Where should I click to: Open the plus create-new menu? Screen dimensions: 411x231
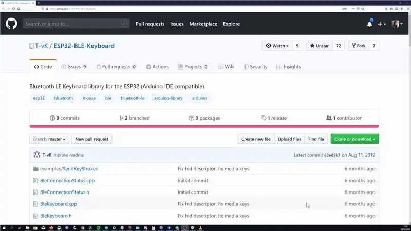381,24
